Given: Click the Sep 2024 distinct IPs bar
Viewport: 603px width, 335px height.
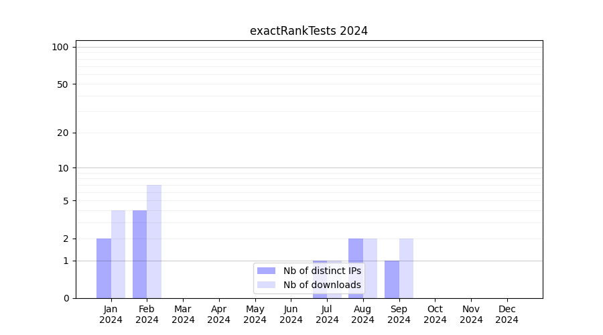Looking at the screenshot, I should click(x=391, y=279).
